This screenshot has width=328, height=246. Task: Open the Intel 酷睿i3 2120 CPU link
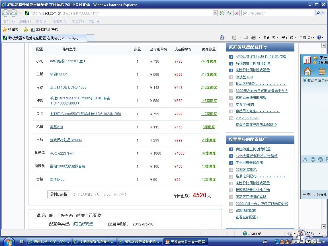click(68, 61)
